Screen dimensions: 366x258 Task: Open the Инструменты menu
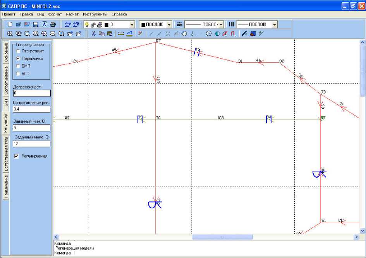click(x=95, y=14)
